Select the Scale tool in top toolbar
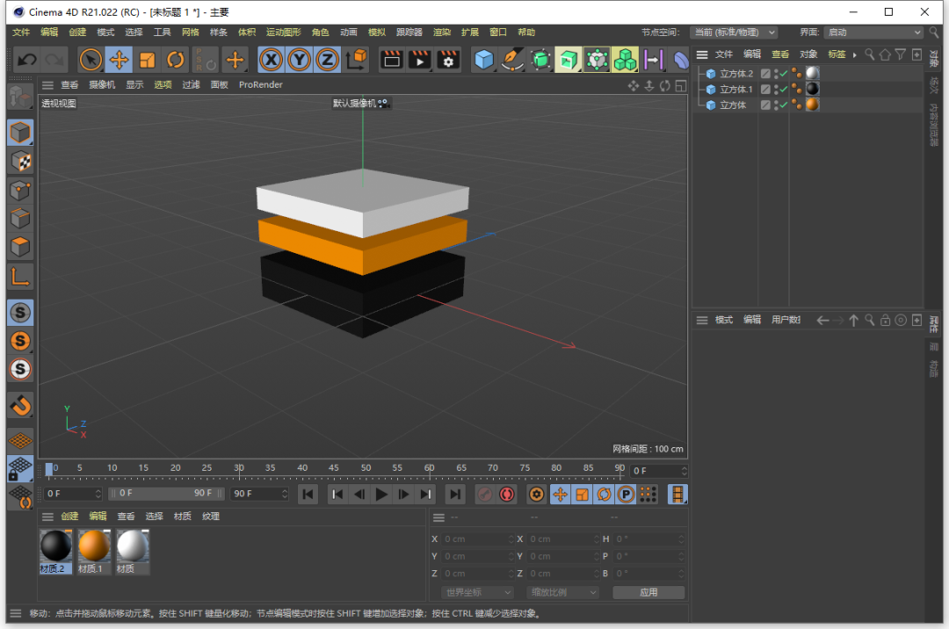 [x=148, y=60]
